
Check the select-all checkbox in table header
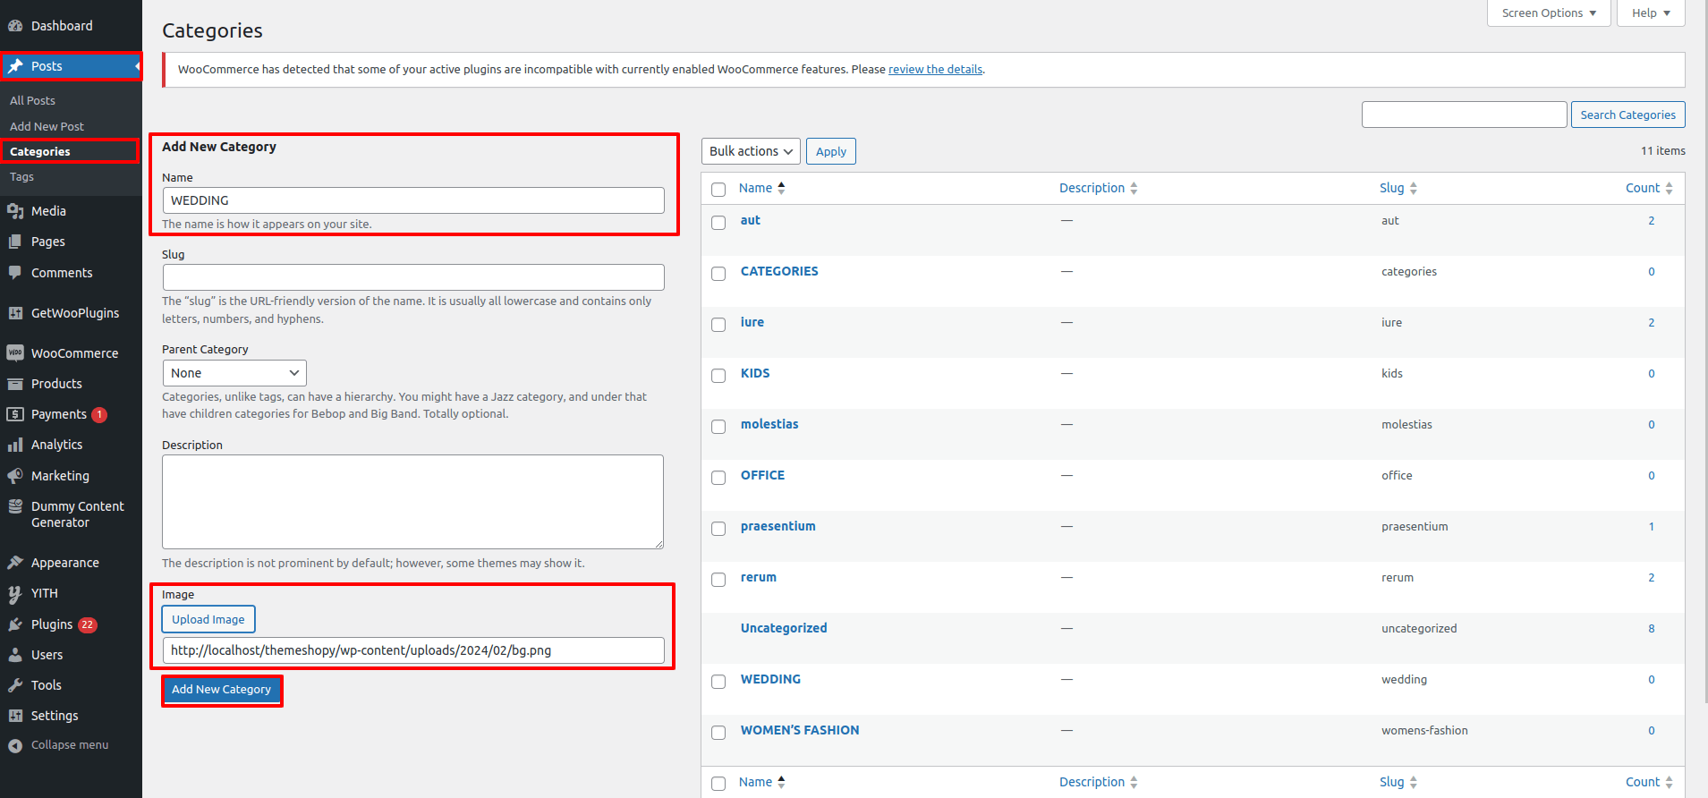[x=718, y=190]
